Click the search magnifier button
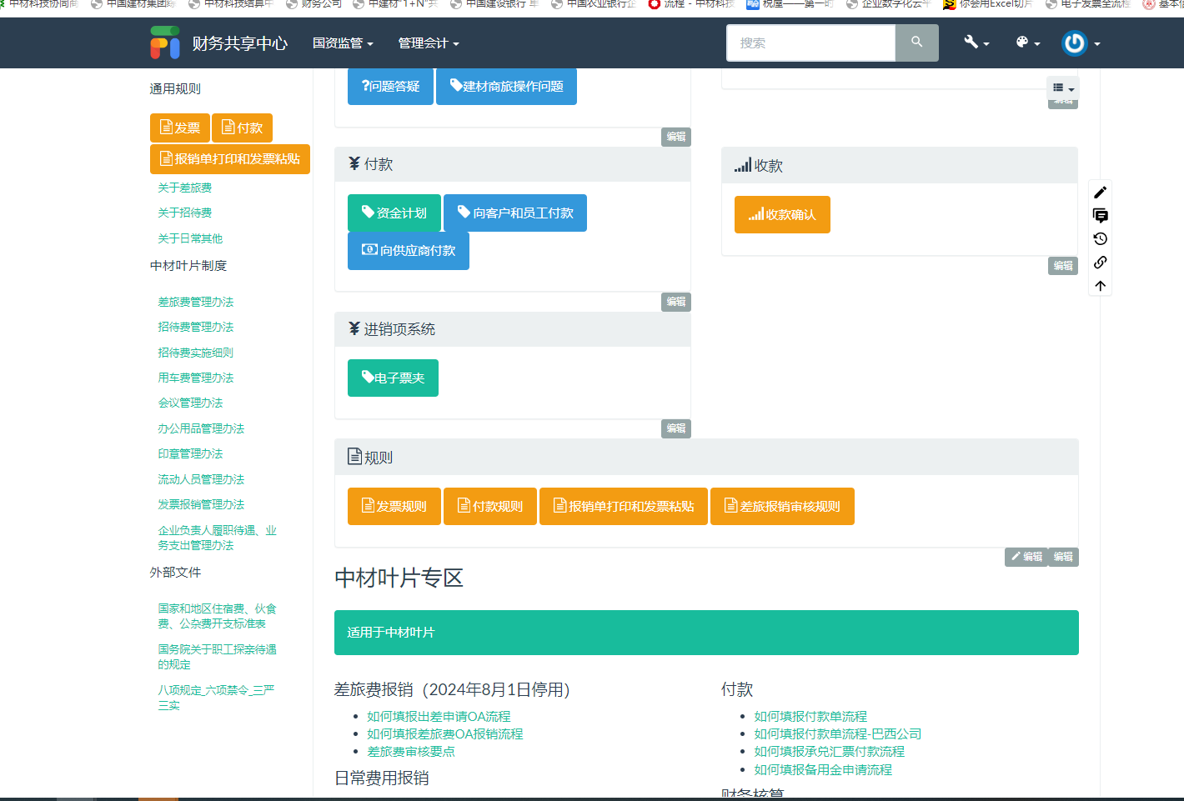The image size is (1184, 801). point(917,43)
